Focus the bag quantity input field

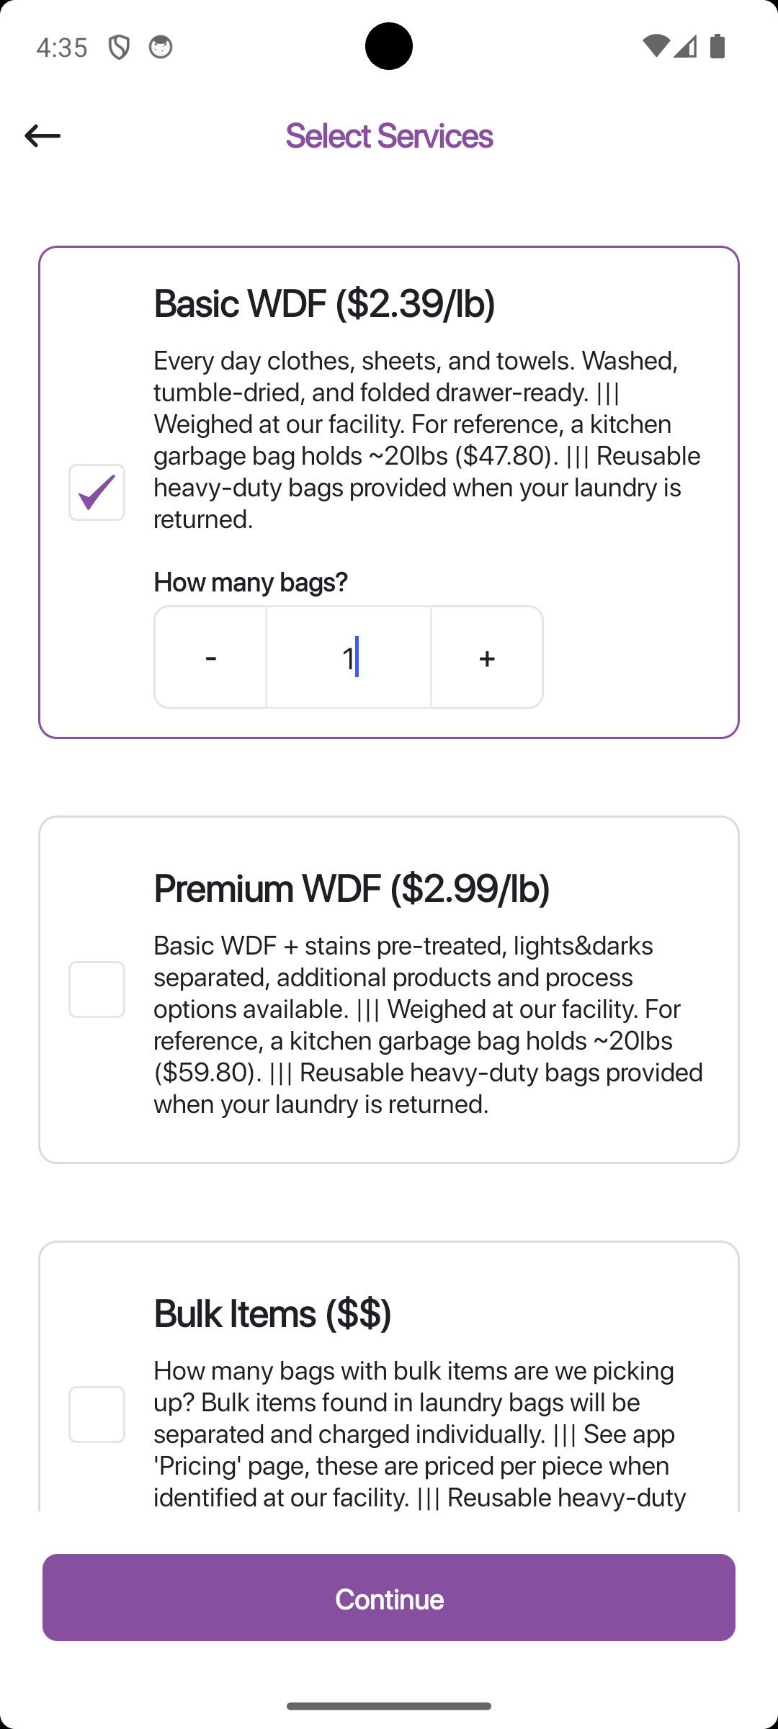(349, 657)
